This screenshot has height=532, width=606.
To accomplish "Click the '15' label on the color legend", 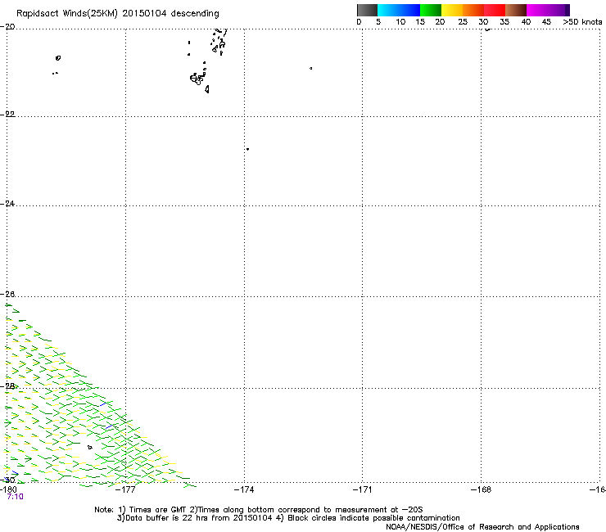I will [420, 22].
